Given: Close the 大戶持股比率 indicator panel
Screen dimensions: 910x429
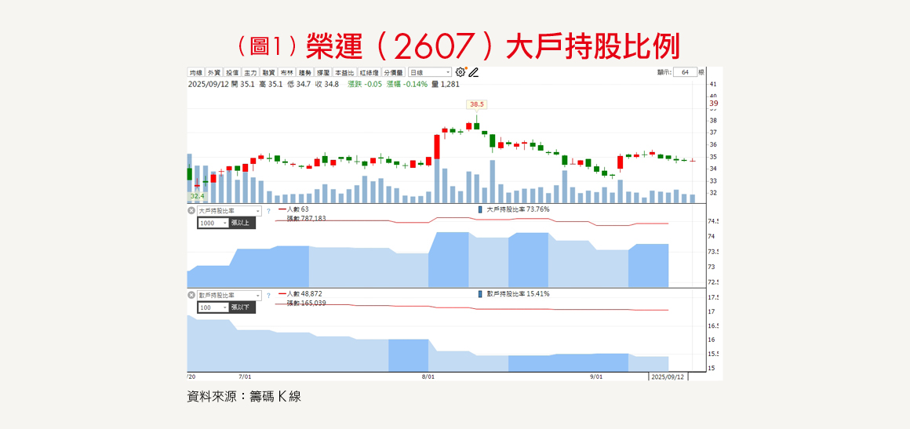Looking at the screenshot, I should (x=191, y=211).
